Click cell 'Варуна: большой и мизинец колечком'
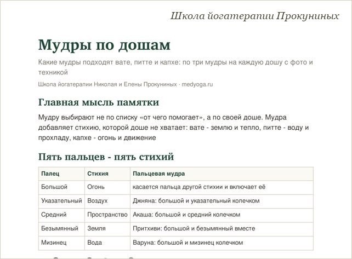 pyautogui.click(x=222, y=243)
